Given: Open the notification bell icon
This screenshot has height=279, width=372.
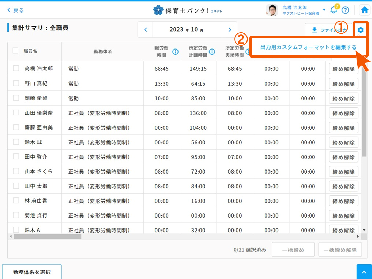Looking at the screenshot, I should click(x=334, y=10).
